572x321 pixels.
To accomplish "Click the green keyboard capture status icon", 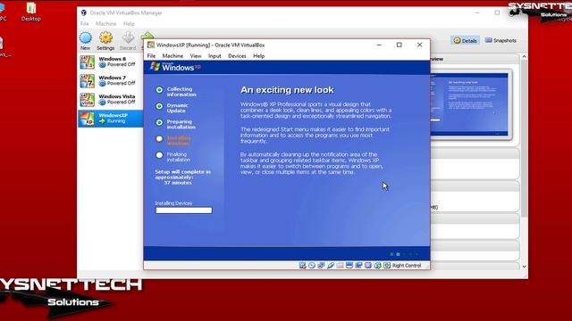I will click(387, 266).
